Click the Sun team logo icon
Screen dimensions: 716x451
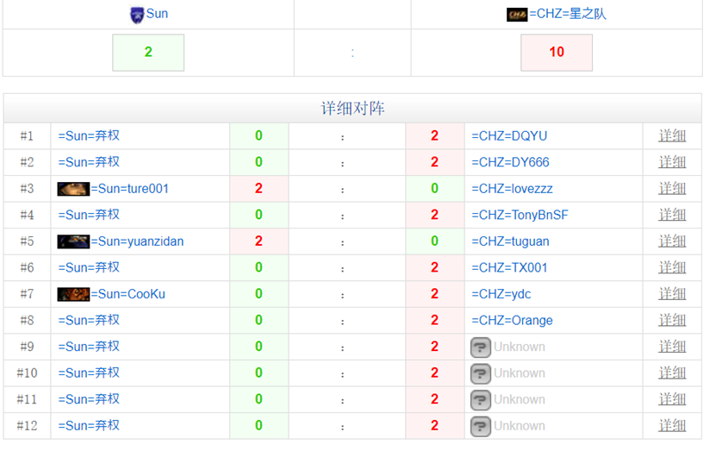coord(136,15)
